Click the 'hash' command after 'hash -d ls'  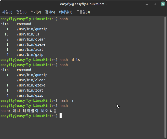click(64, 65)
